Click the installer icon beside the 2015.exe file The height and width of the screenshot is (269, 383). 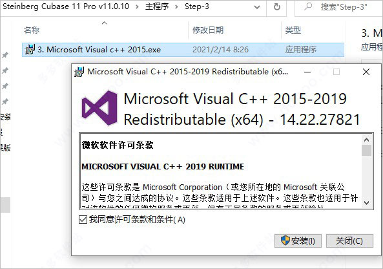coord(30,50)
